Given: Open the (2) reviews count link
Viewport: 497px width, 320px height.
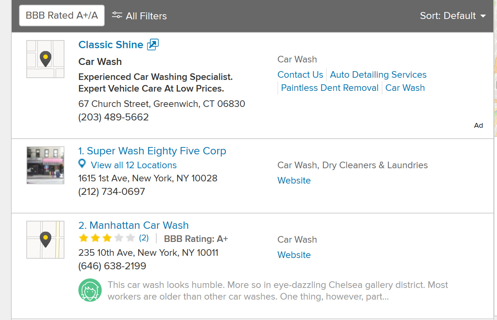Looking at the screenshot, I should [x=144, y=238].
